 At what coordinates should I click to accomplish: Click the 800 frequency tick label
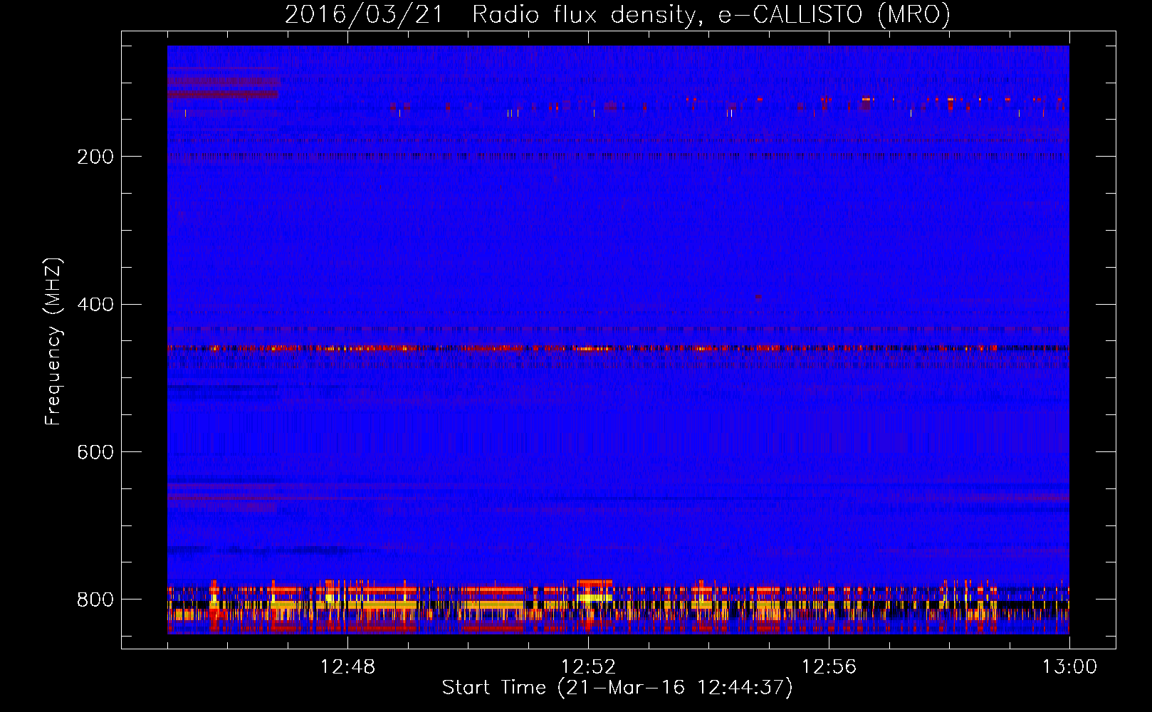pyautogui.click(x=95, y=600)
